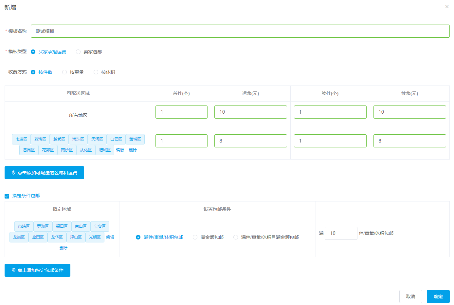Click 编辑 link next to 增城区
The image size is (454, 305).
tap(120, 150)
